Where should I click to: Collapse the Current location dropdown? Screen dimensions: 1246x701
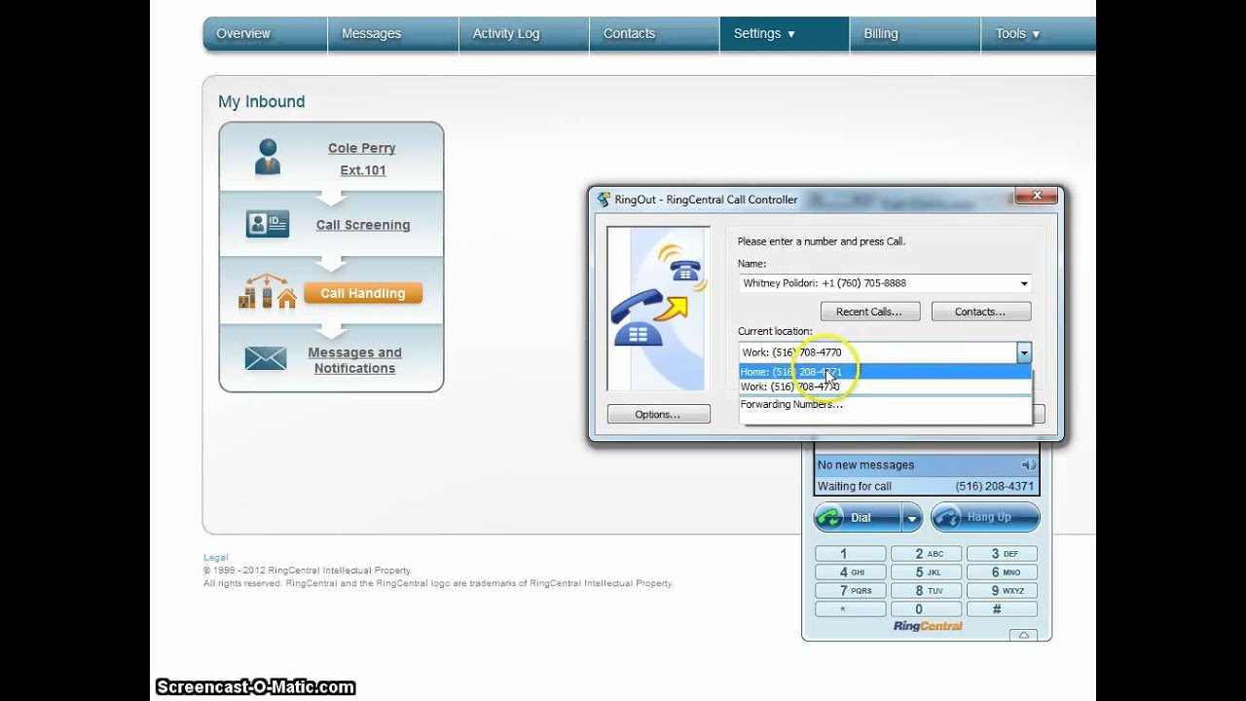click(1024, 352)
